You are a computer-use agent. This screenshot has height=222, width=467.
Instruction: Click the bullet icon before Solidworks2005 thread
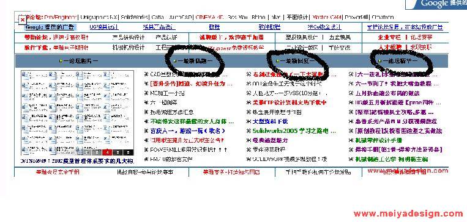(248, 131)
